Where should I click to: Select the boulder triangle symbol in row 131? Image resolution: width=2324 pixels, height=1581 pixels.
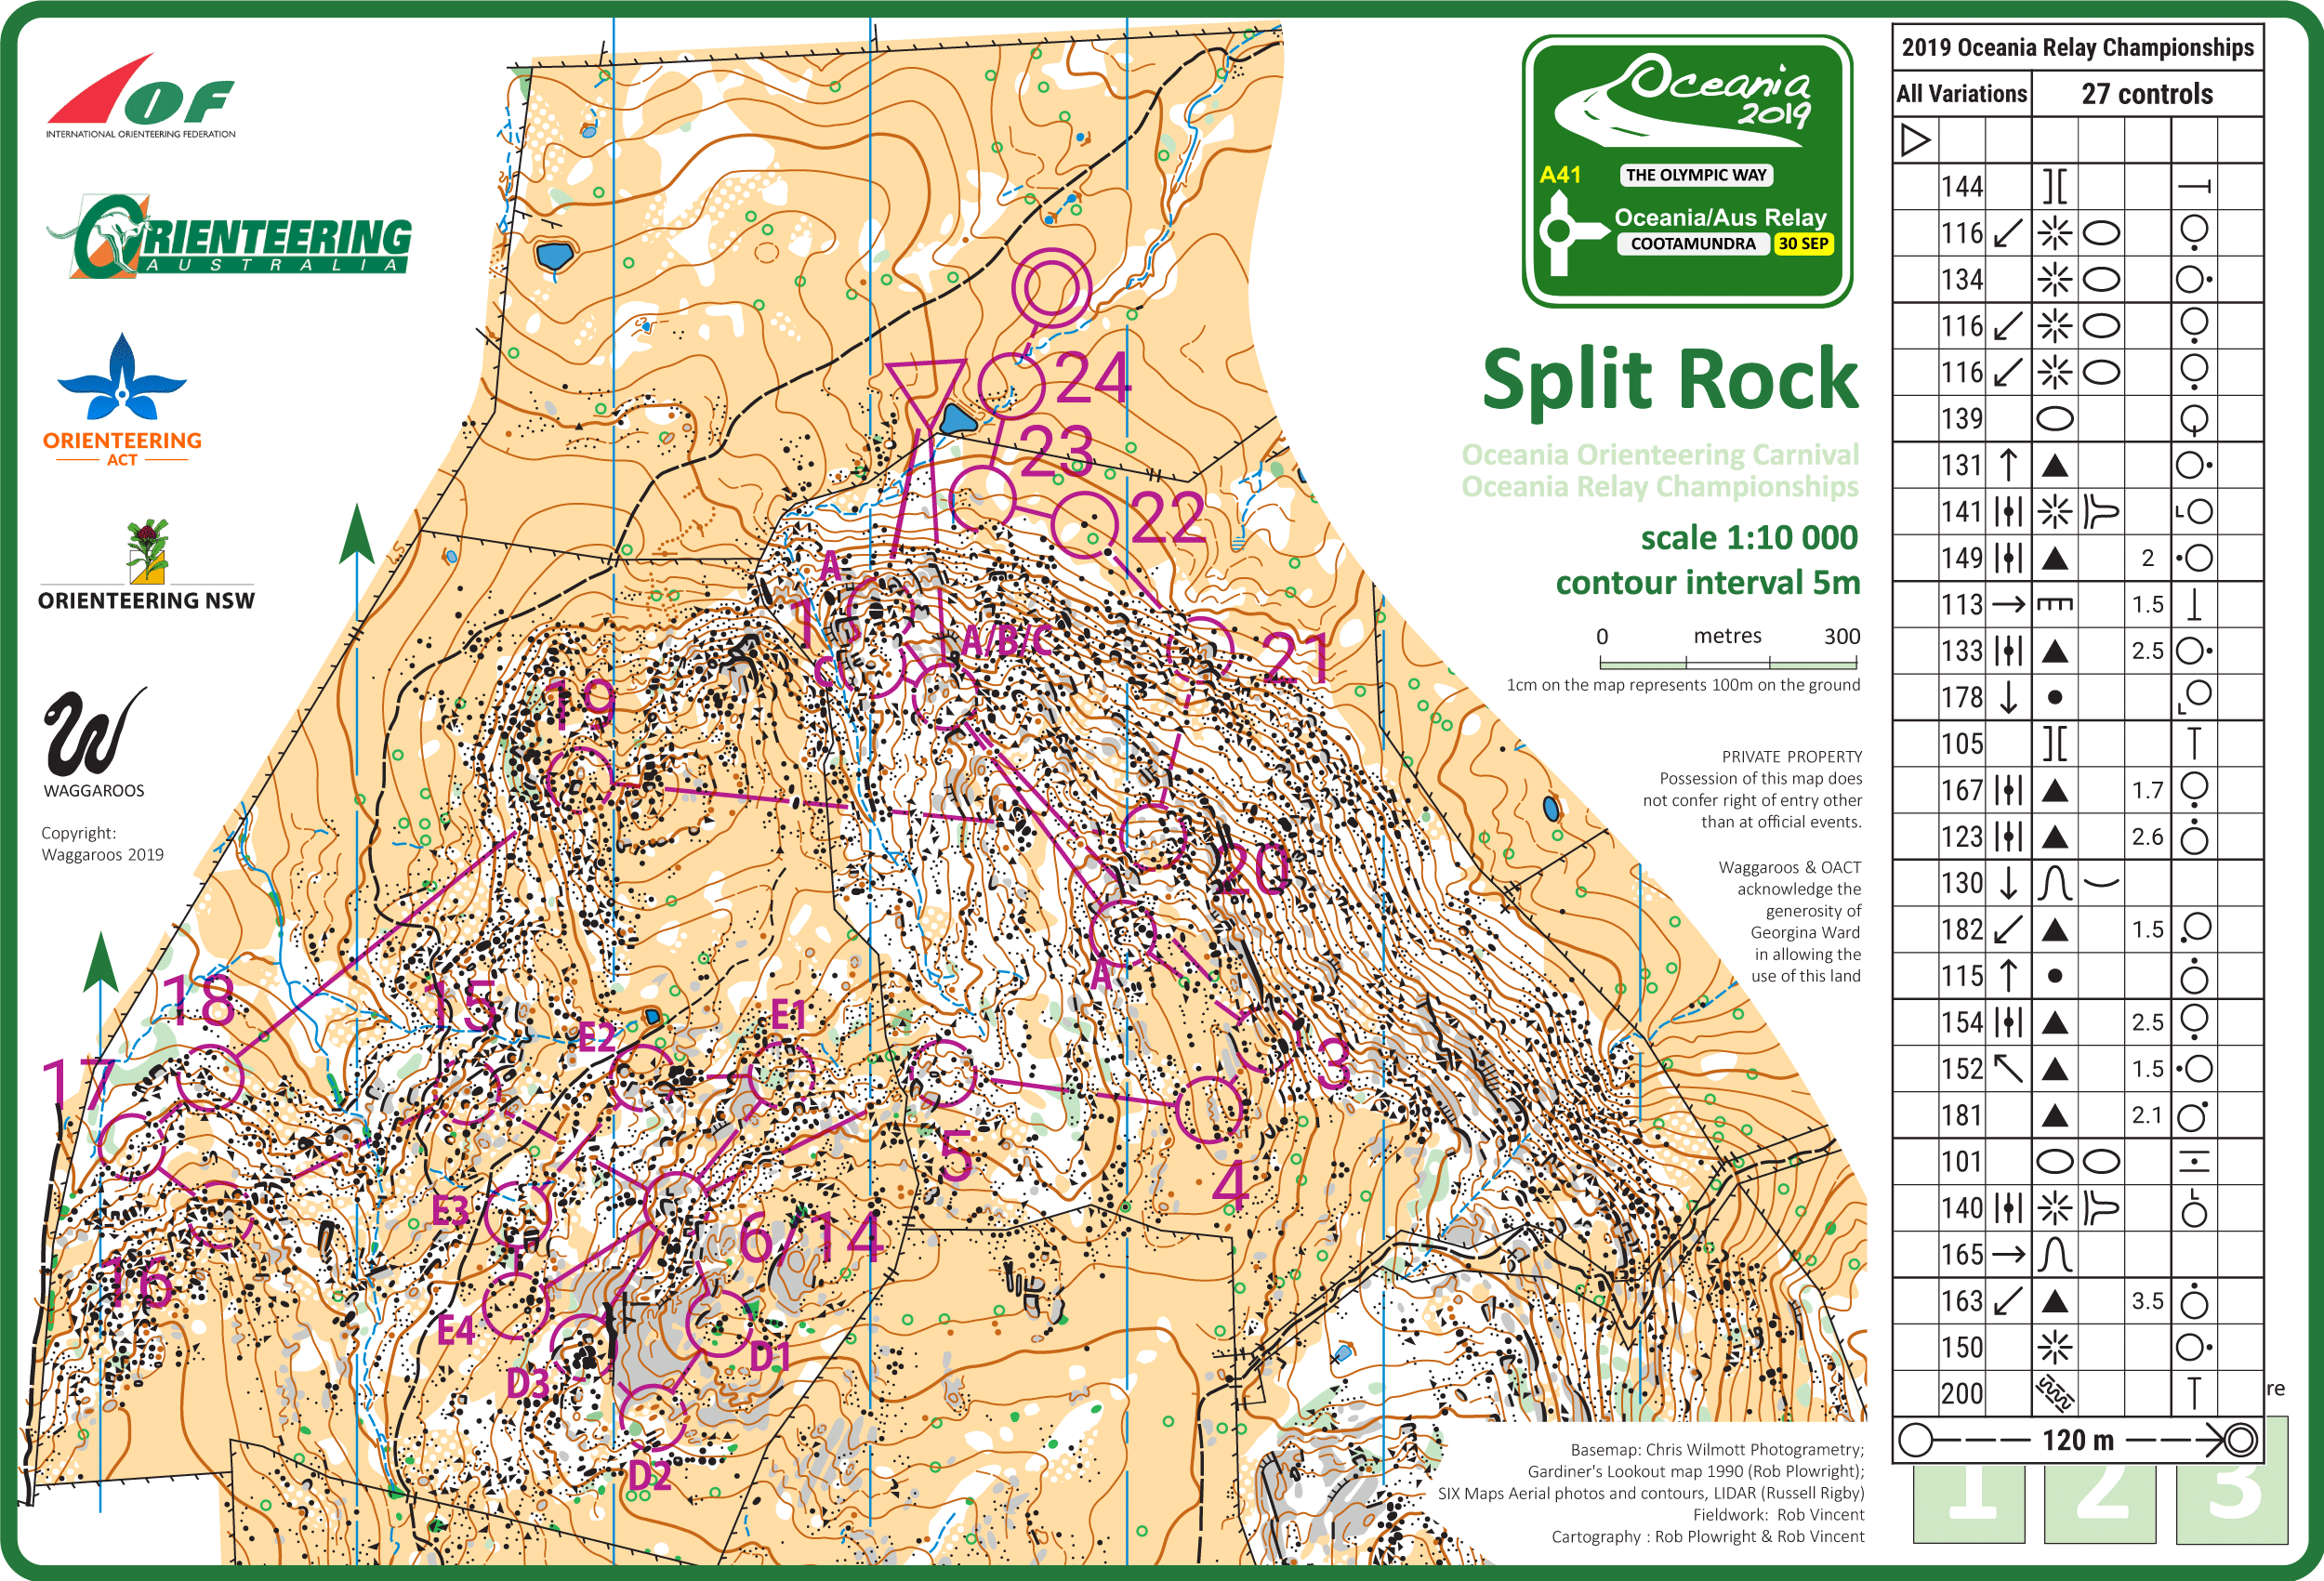click(2055, 465)
